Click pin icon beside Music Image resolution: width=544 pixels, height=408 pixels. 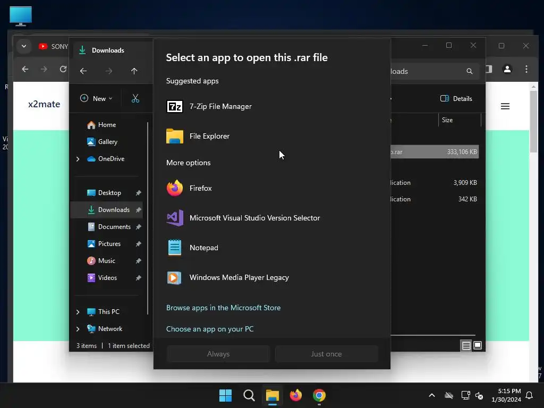click(x=139, y=261)
